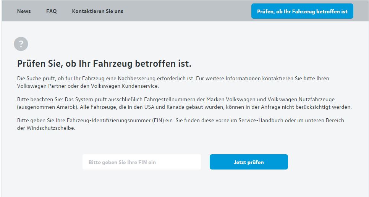Open Kontaktieren Sie uns in navigation
369x197 pixels.
97,11
